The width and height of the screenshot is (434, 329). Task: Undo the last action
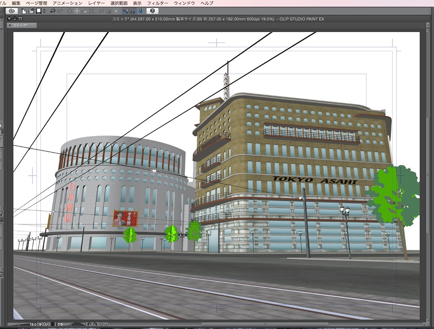53,11
